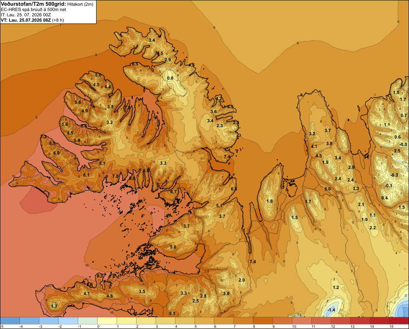Screen dimensions: 409x329
Task: Click the temperature value '0.8' on the map
Action: (170, 78)
